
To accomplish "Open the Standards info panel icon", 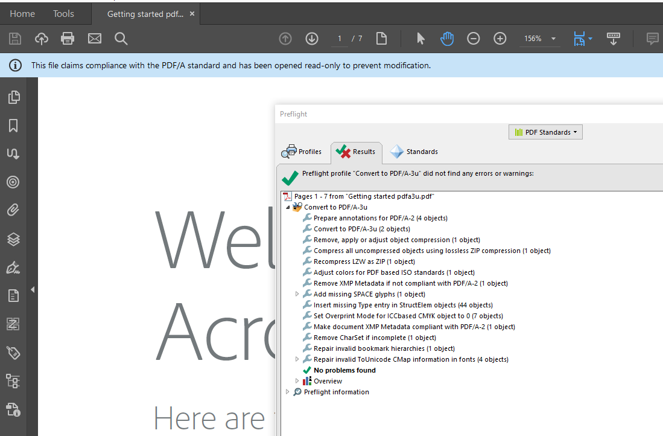I will point(13,410).
